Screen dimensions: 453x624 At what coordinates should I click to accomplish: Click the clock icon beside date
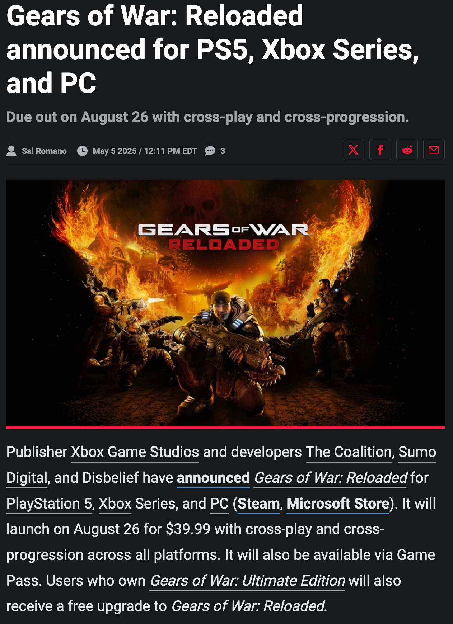coord(83,151)
